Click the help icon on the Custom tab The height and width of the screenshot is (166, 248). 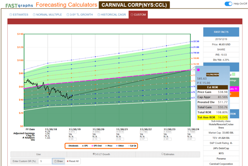[132, 15]
